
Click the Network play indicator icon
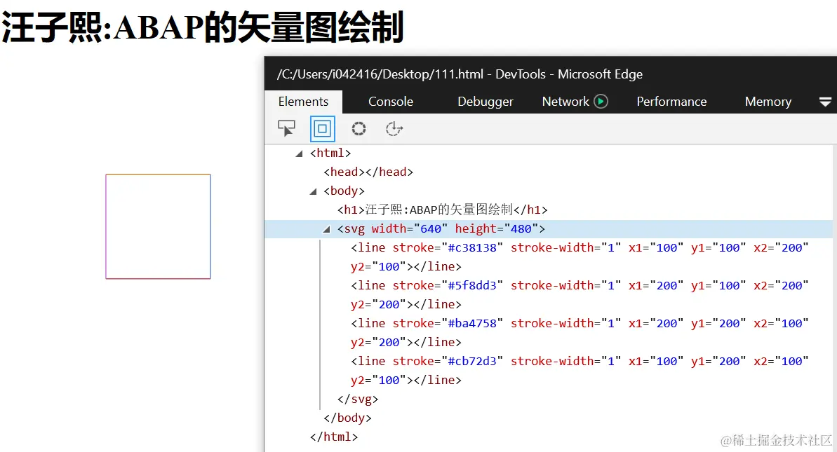coord(601,102)
